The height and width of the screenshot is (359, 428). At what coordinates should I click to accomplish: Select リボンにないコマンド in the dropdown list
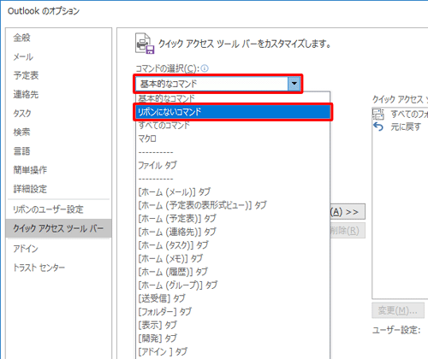coord(233,112)
